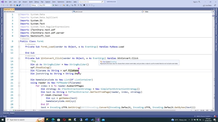
Task: Open the Click member dropdown
Action: tap(177, 12)
